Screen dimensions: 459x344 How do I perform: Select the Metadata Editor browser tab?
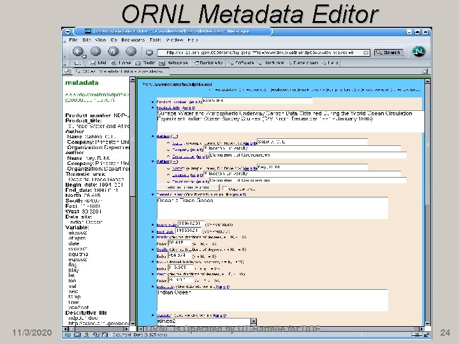122,71
